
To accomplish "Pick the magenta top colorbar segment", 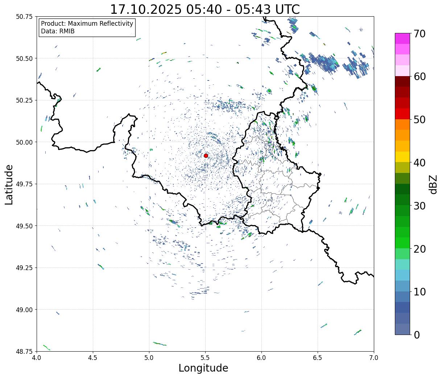I will tap(402, 39).
